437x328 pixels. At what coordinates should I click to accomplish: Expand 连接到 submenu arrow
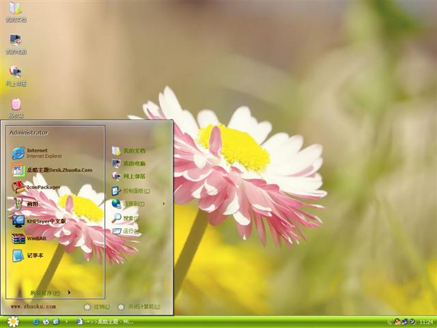click(164, 204)
